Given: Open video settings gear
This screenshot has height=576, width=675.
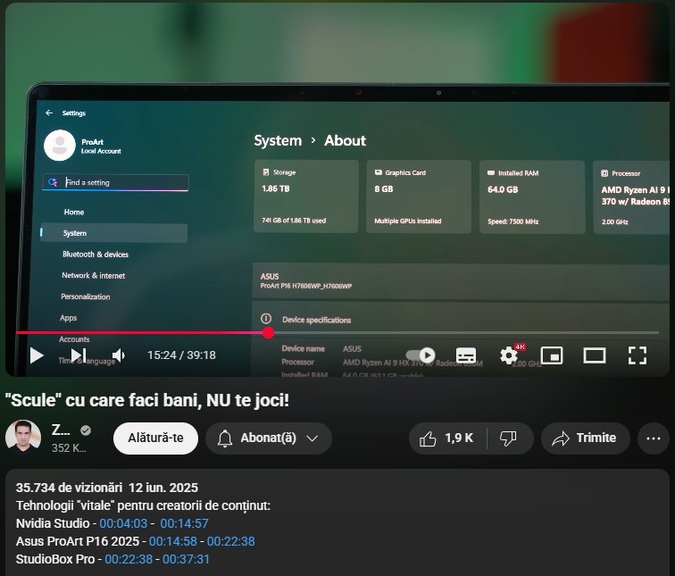Looking at the screenshot, I should pyautogui.click(x=509, y=355).
